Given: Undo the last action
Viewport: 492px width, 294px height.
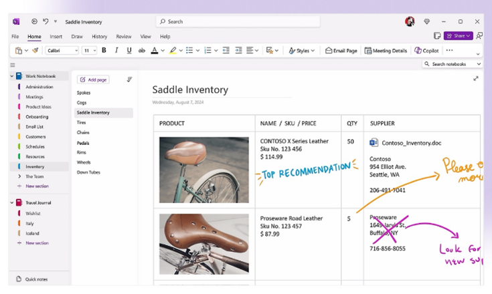Looking at the screenshot, I should [x=46, y=21].
